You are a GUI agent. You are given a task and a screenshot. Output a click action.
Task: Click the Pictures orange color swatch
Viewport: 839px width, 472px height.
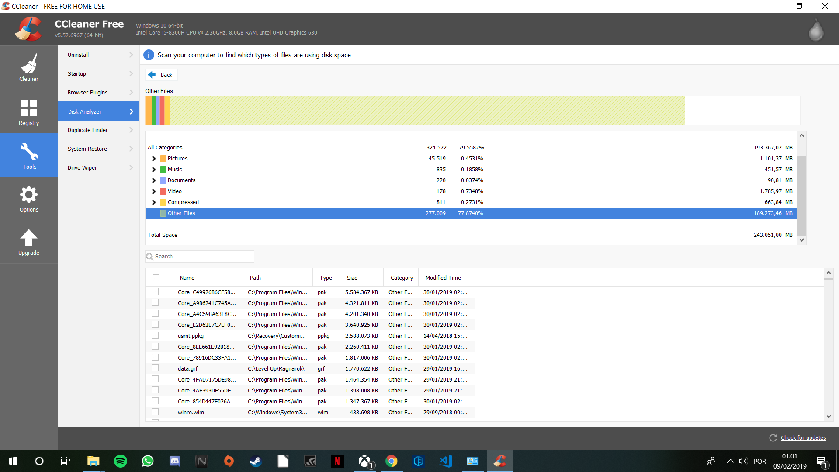[163, 159]
